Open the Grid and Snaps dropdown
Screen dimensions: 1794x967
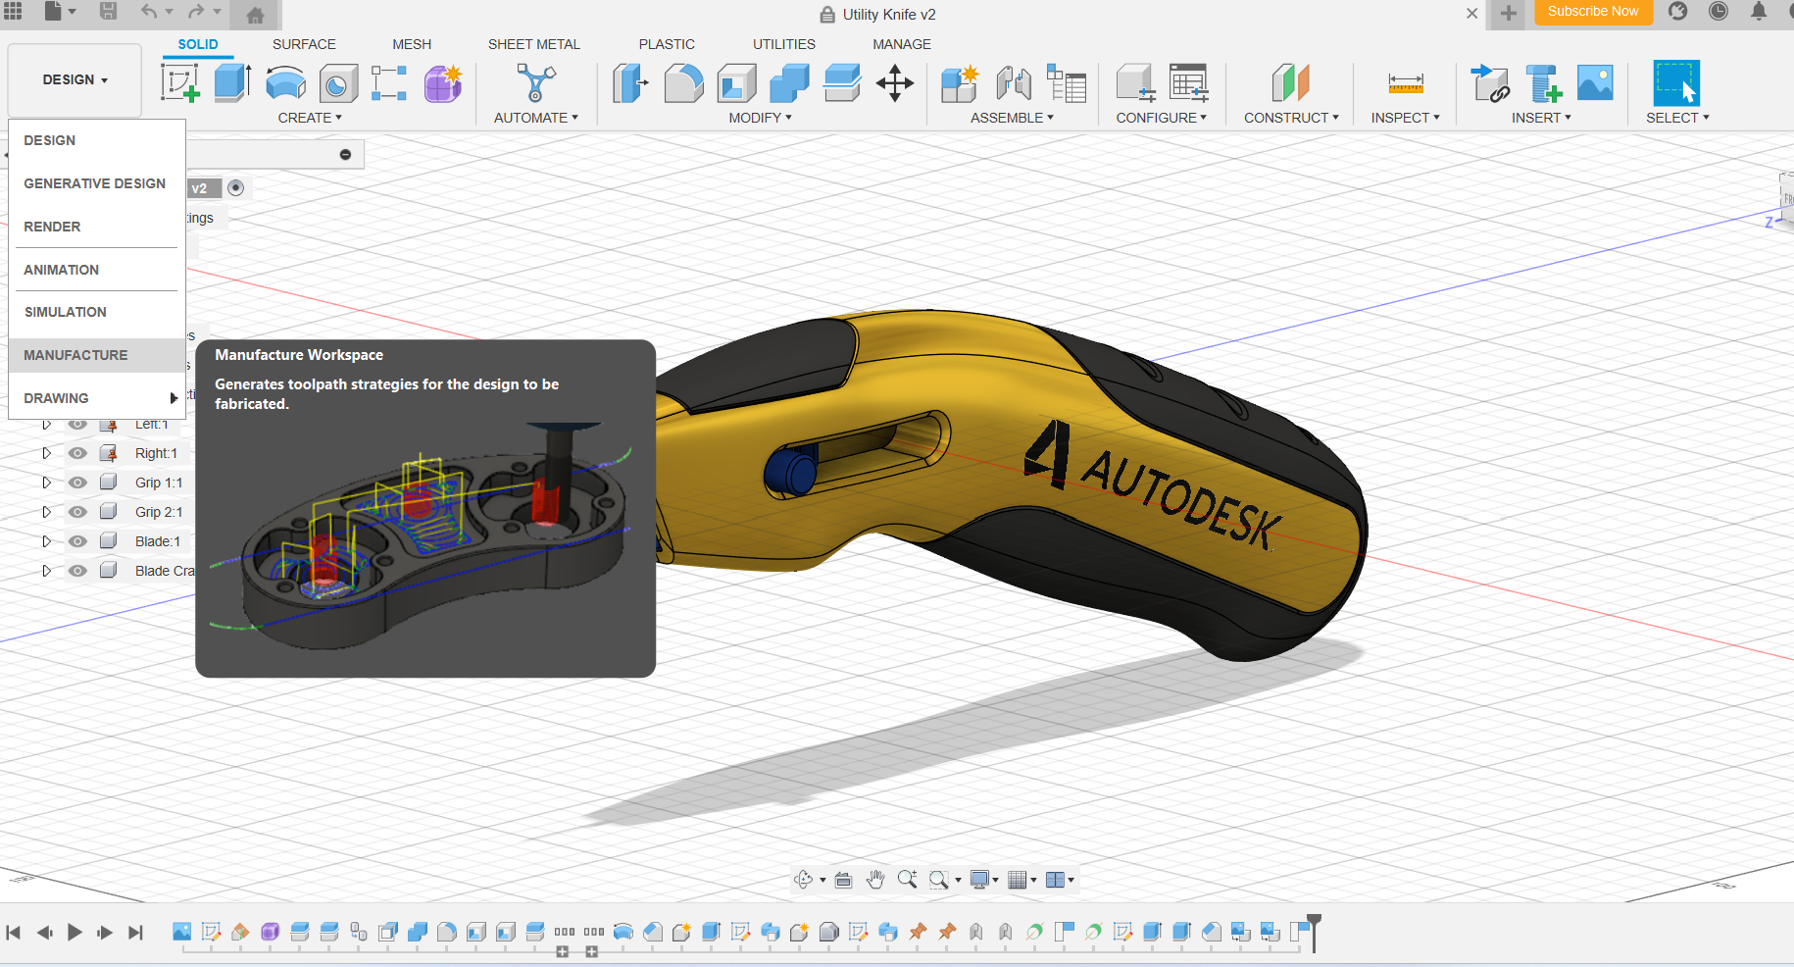click(x=1022, y=880)
